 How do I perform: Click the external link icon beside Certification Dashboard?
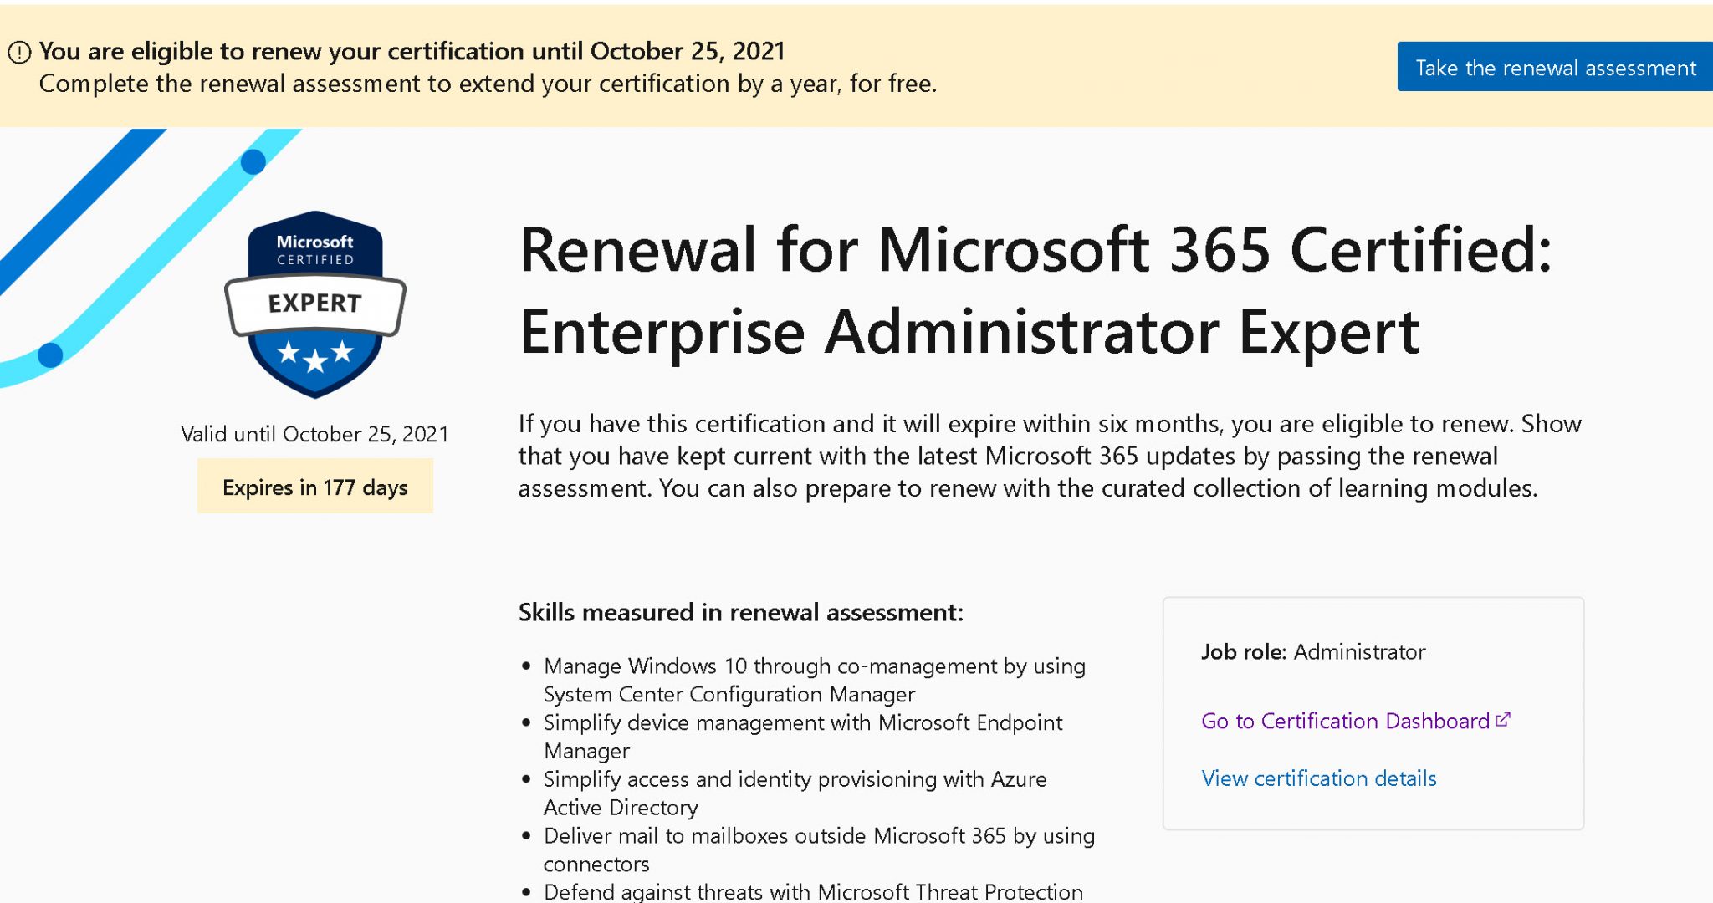1502,717
